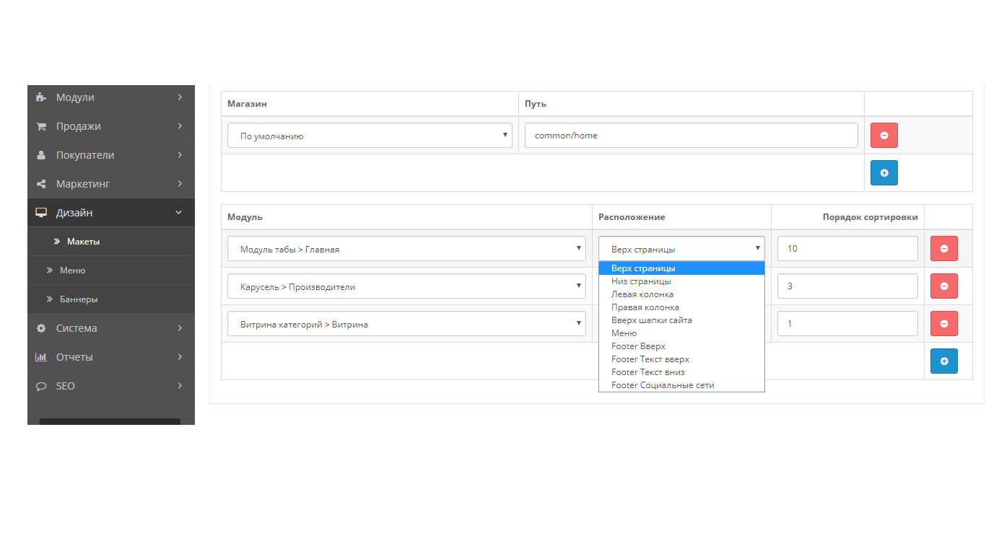Screen dimensions: 986x554
Task: Click the blue add module button
Action: pyautogui.click(x=943, y=361)
